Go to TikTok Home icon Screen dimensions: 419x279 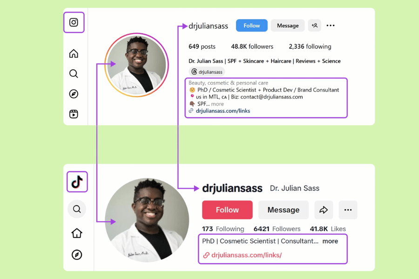point(77,233)
